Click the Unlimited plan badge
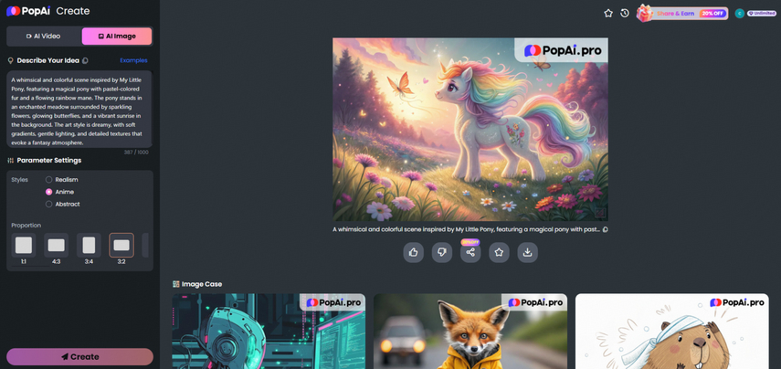This screenshot has width=781, height=369. pyautogui.click(x=762, y=14)
